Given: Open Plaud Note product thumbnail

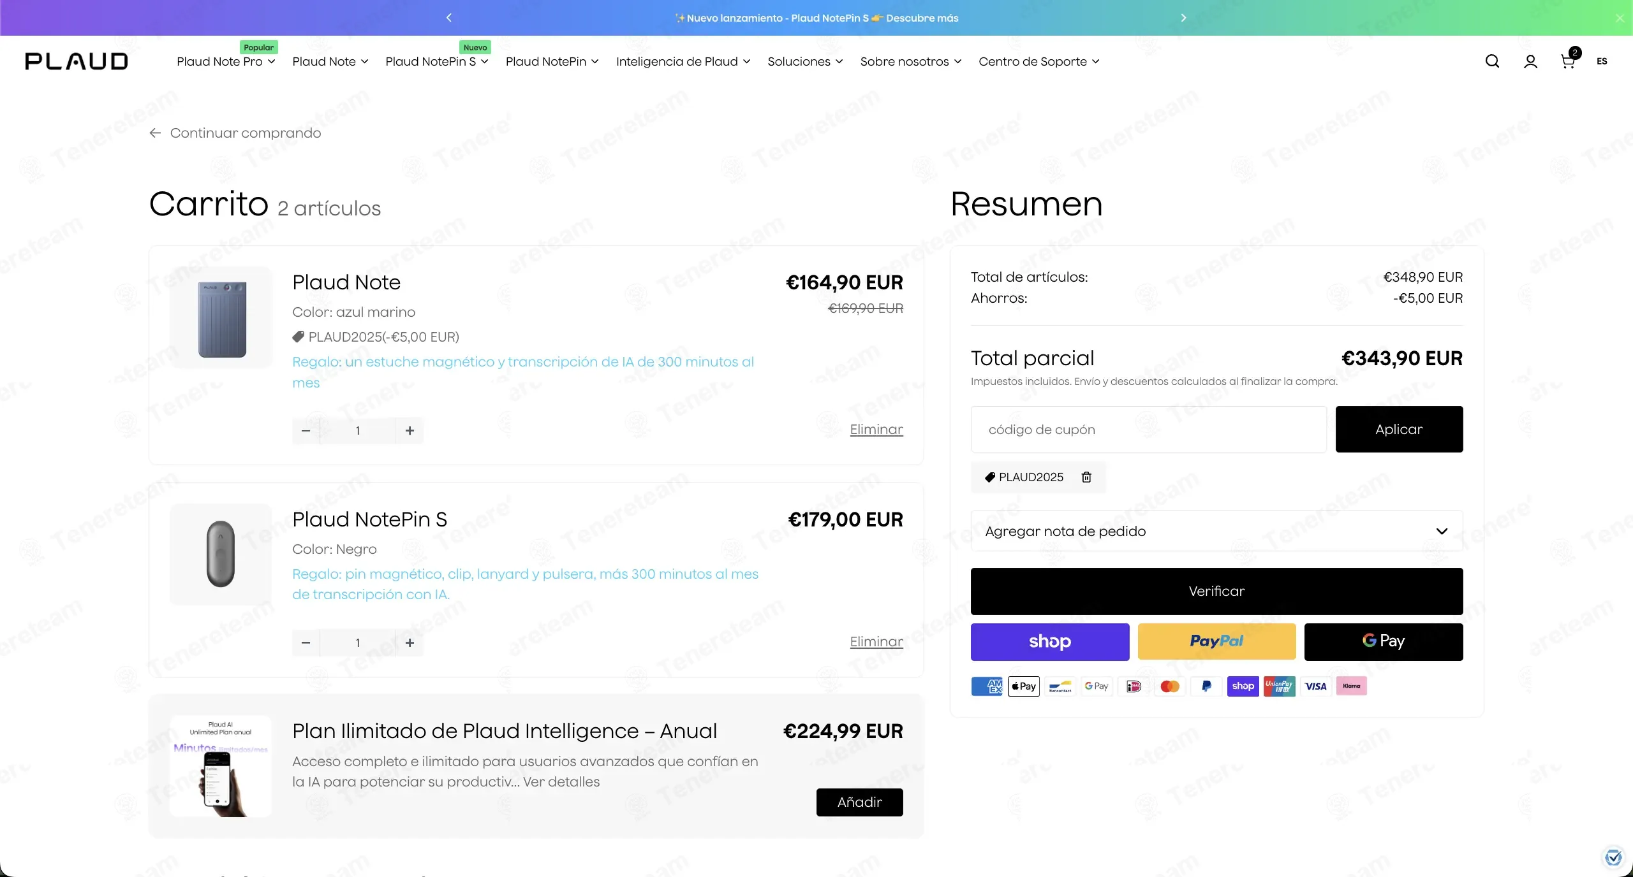Looking at the screenshot, I should pyautogui.click(x=221, y=317).
